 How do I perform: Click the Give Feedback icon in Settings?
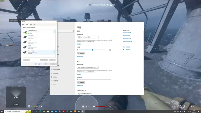click(x=124, y=49)
